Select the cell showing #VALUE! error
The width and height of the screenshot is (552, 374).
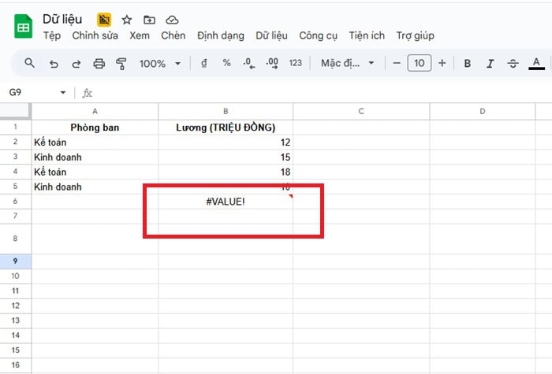click(226, 202)
